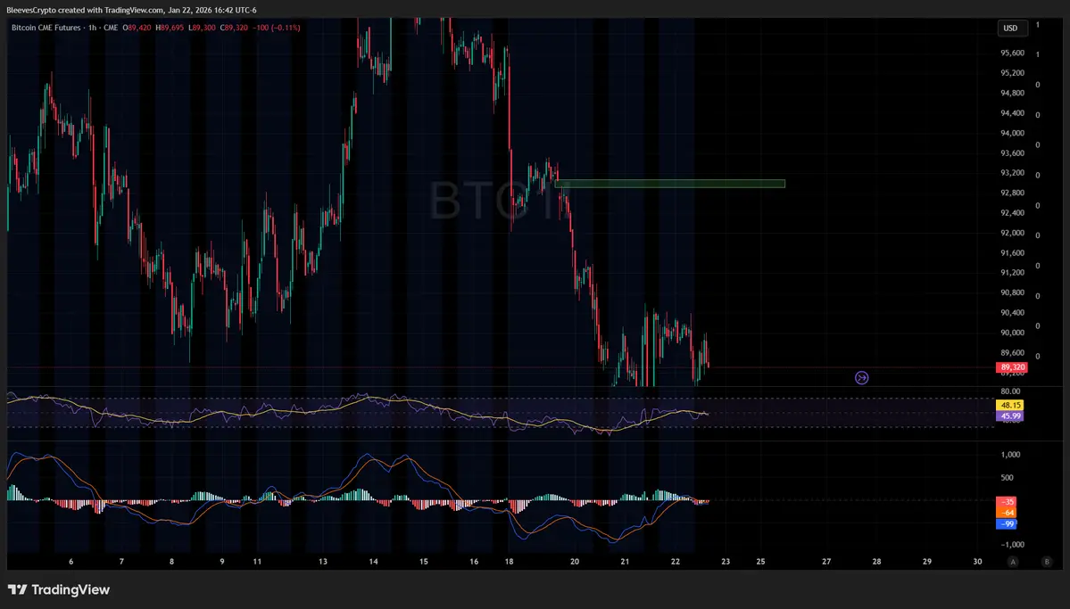Click the 1,000 MACD scale label
This screenshot has width=1070, height=609.
(1010, 455)
